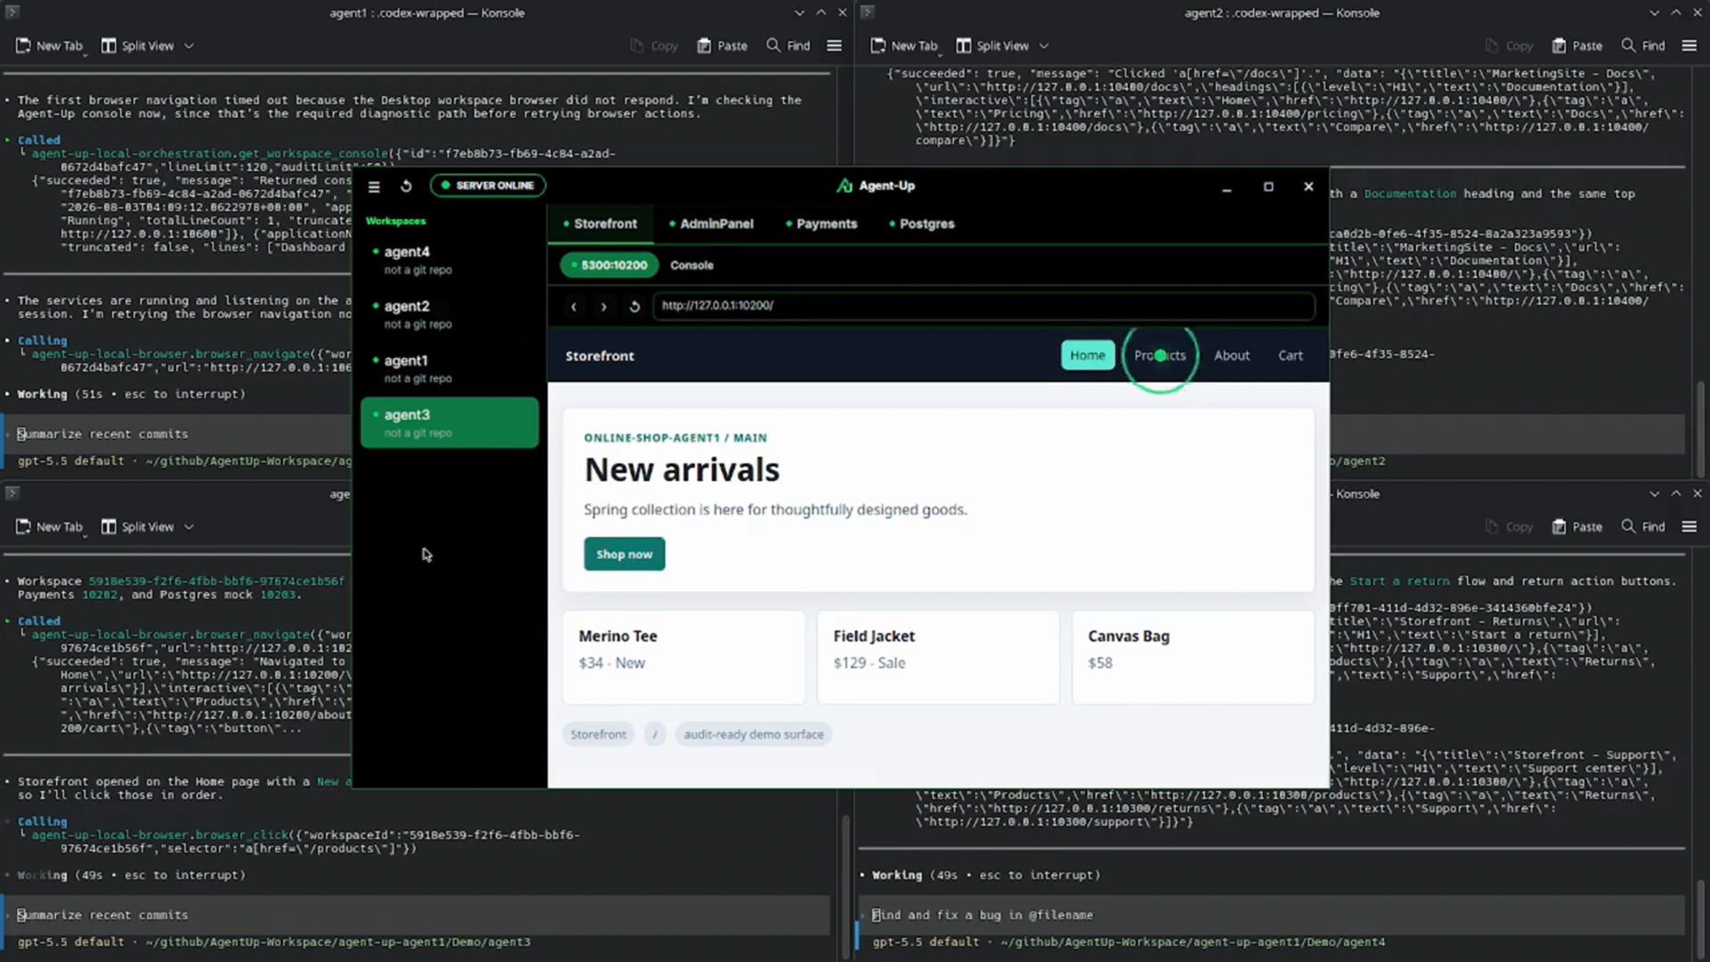
Task: Click the embedded browser back arrow
Action: pos(574,306)
